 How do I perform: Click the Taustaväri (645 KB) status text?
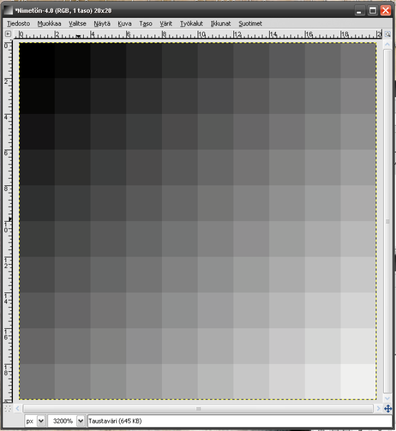pyautogui.click(x=115, y=421)
